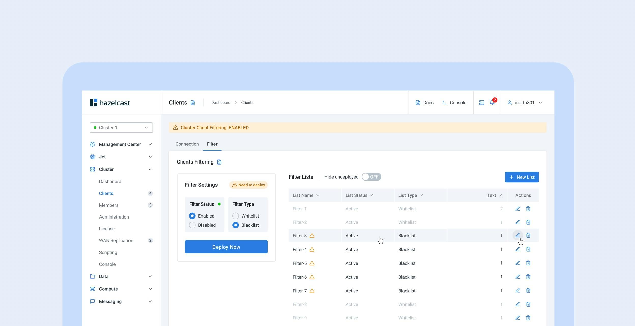Click the Docs page icon
This screenshot has width=635, height=326.
[x=417, y=102]
